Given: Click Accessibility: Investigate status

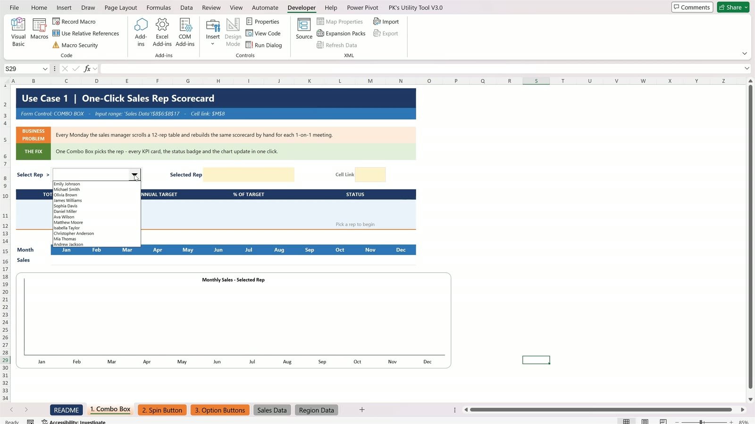Looking at the screenshot, I should [x=74, y=422].
